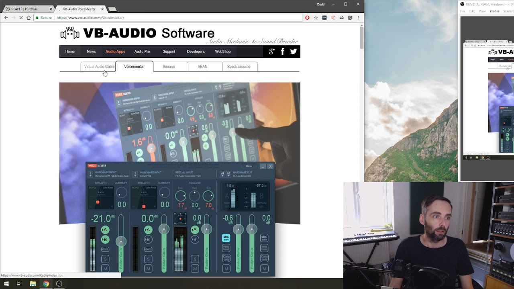The height and width of the screenshot is (289, 514).
Task: Open the File menu in OBS
Action: coord(463,11)
